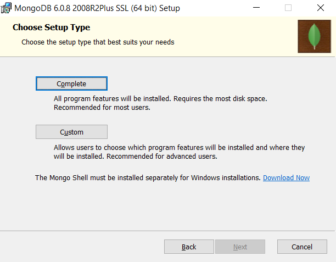This screenshot has height=262, width=336.
Task: Select the Custom setup type
Action: click(71, 132)
